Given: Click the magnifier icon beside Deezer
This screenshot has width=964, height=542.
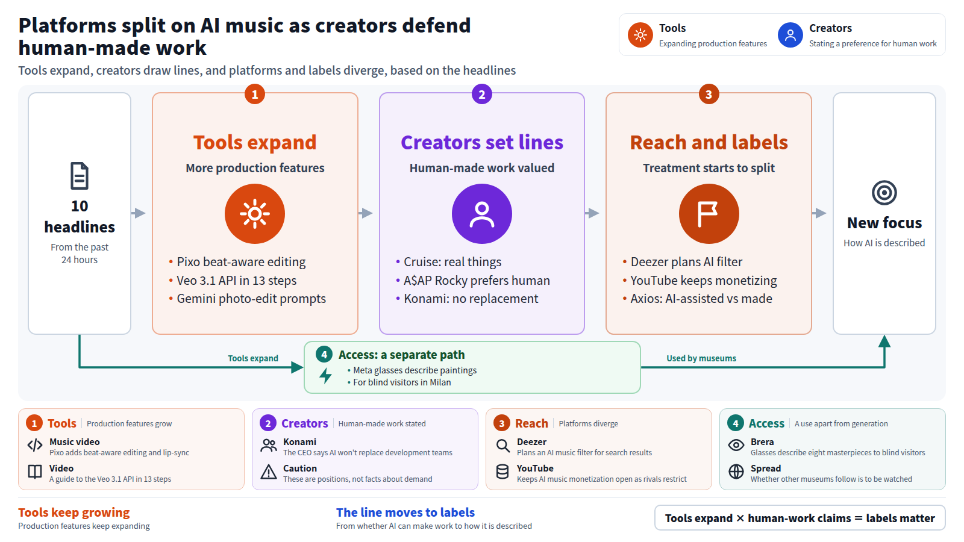Looking at the screenshot, I should click(x=502, y=446).
